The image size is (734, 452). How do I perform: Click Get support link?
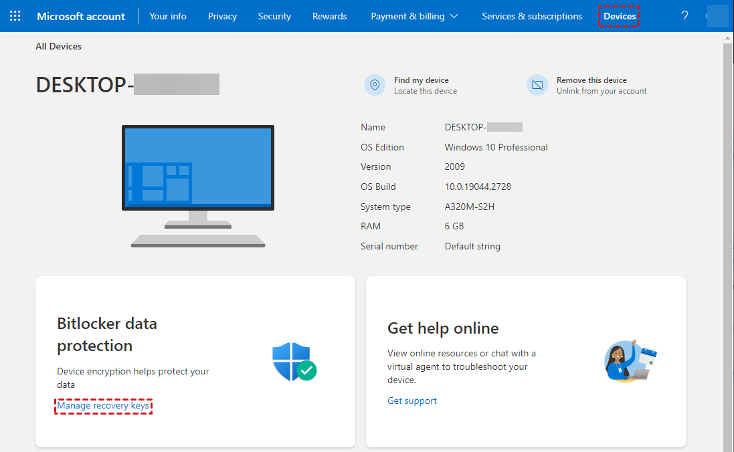pyautogui.click(x=412, y=401)
